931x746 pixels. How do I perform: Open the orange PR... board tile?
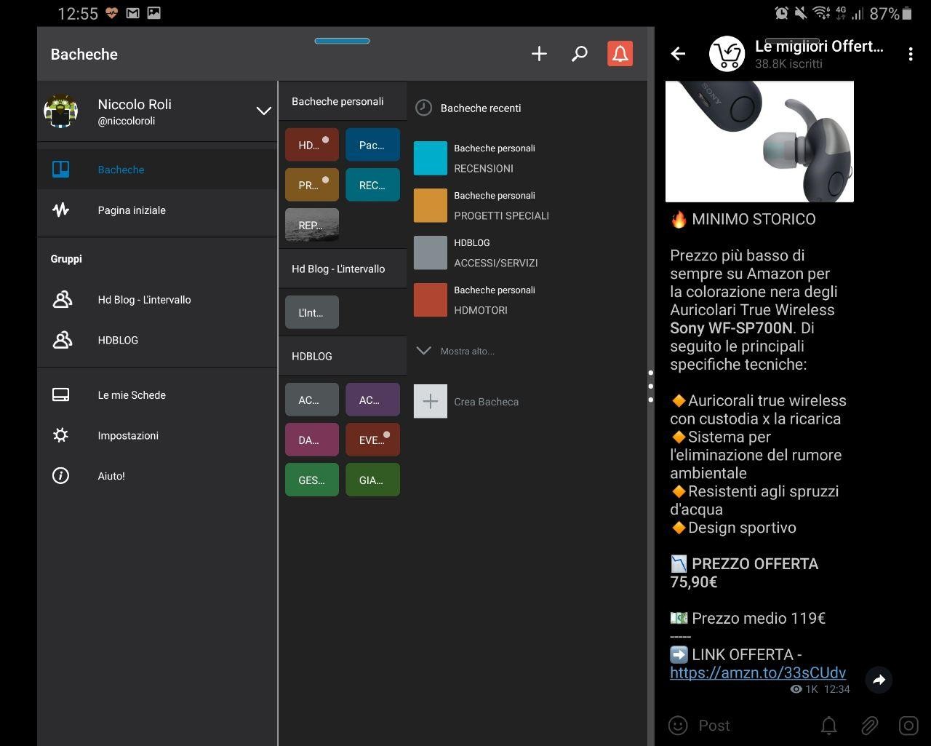click(312, 185)
